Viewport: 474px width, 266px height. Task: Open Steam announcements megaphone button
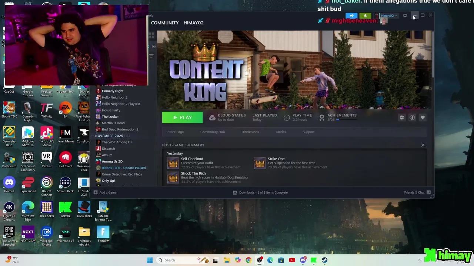[x=351, y=16]
